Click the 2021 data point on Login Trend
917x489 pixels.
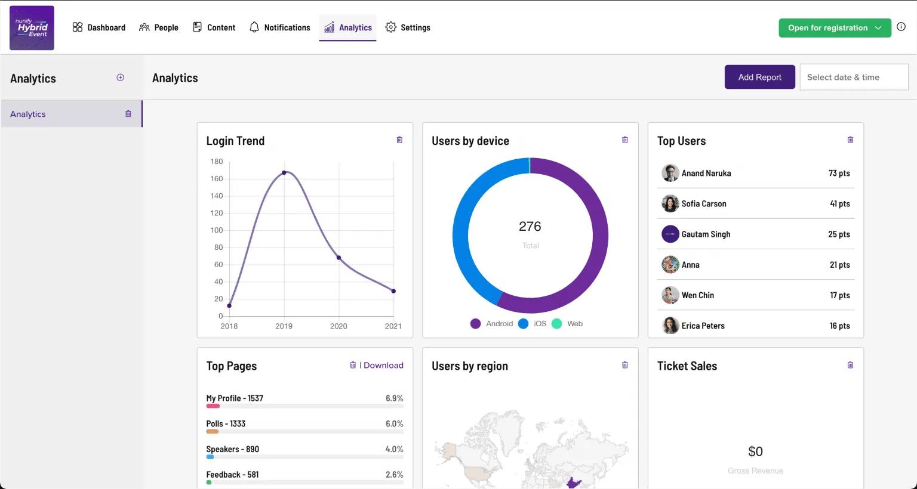(393, 291)
